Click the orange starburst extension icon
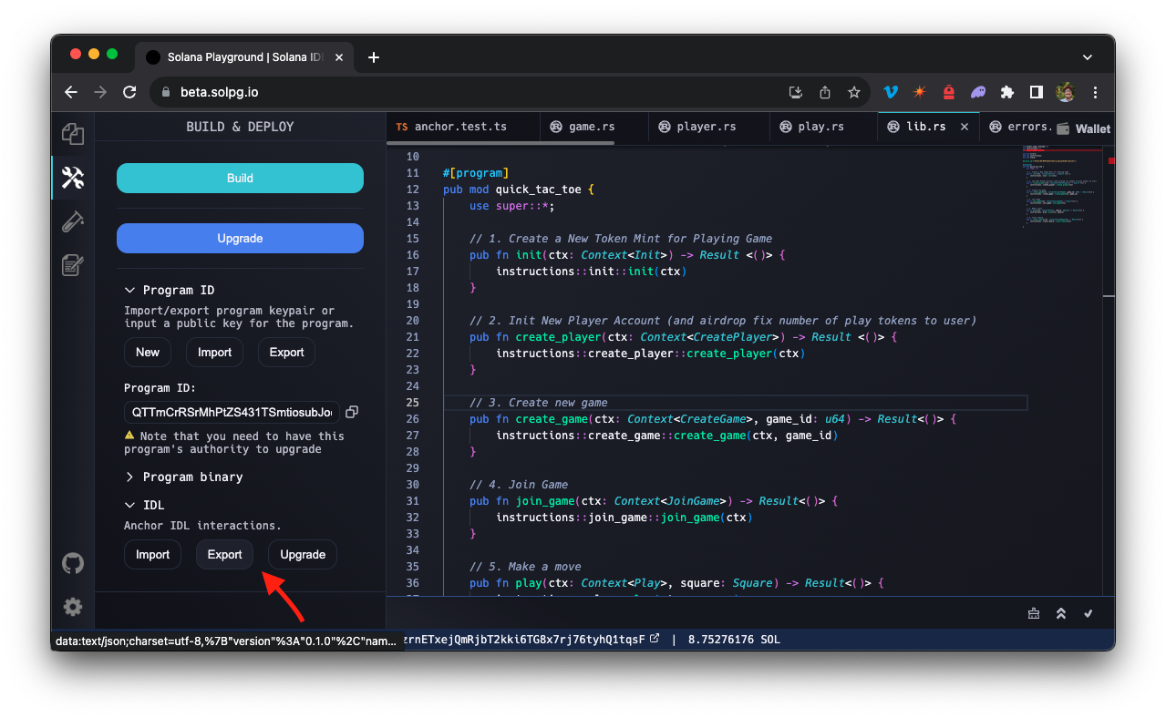The image size is (1166, 718). (x=920, y=92)
